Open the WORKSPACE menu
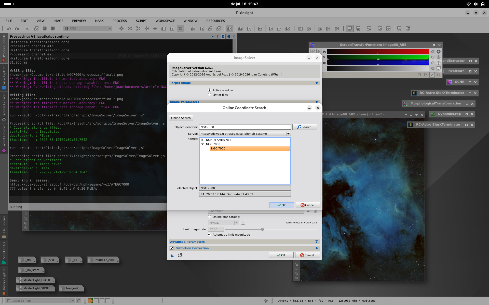This screenshot has width=489, height=305. click(165, 21)
